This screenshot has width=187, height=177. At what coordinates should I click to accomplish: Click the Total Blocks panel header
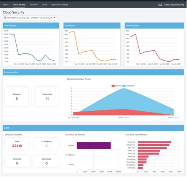tap(92, 26)
